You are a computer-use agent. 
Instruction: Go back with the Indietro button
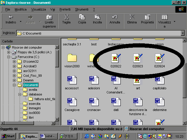[11, 20]
